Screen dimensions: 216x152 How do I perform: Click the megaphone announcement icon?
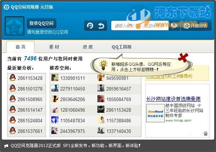pyautogui.click(x=6, y=146)
